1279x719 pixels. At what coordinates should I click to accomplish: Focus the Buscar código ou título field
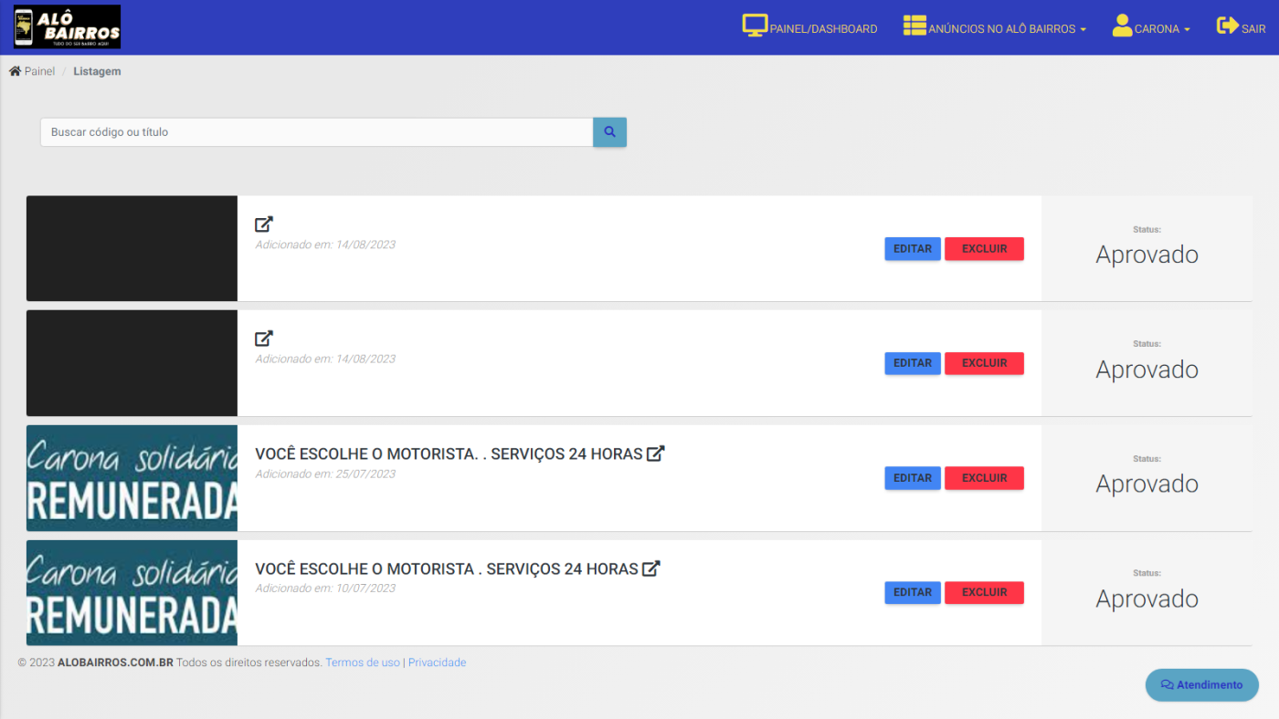tap(317, 132)
